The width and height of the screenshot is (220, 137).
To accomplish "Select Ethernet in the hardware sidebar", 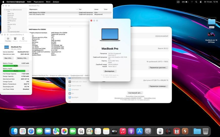I will tap(10, 17).
